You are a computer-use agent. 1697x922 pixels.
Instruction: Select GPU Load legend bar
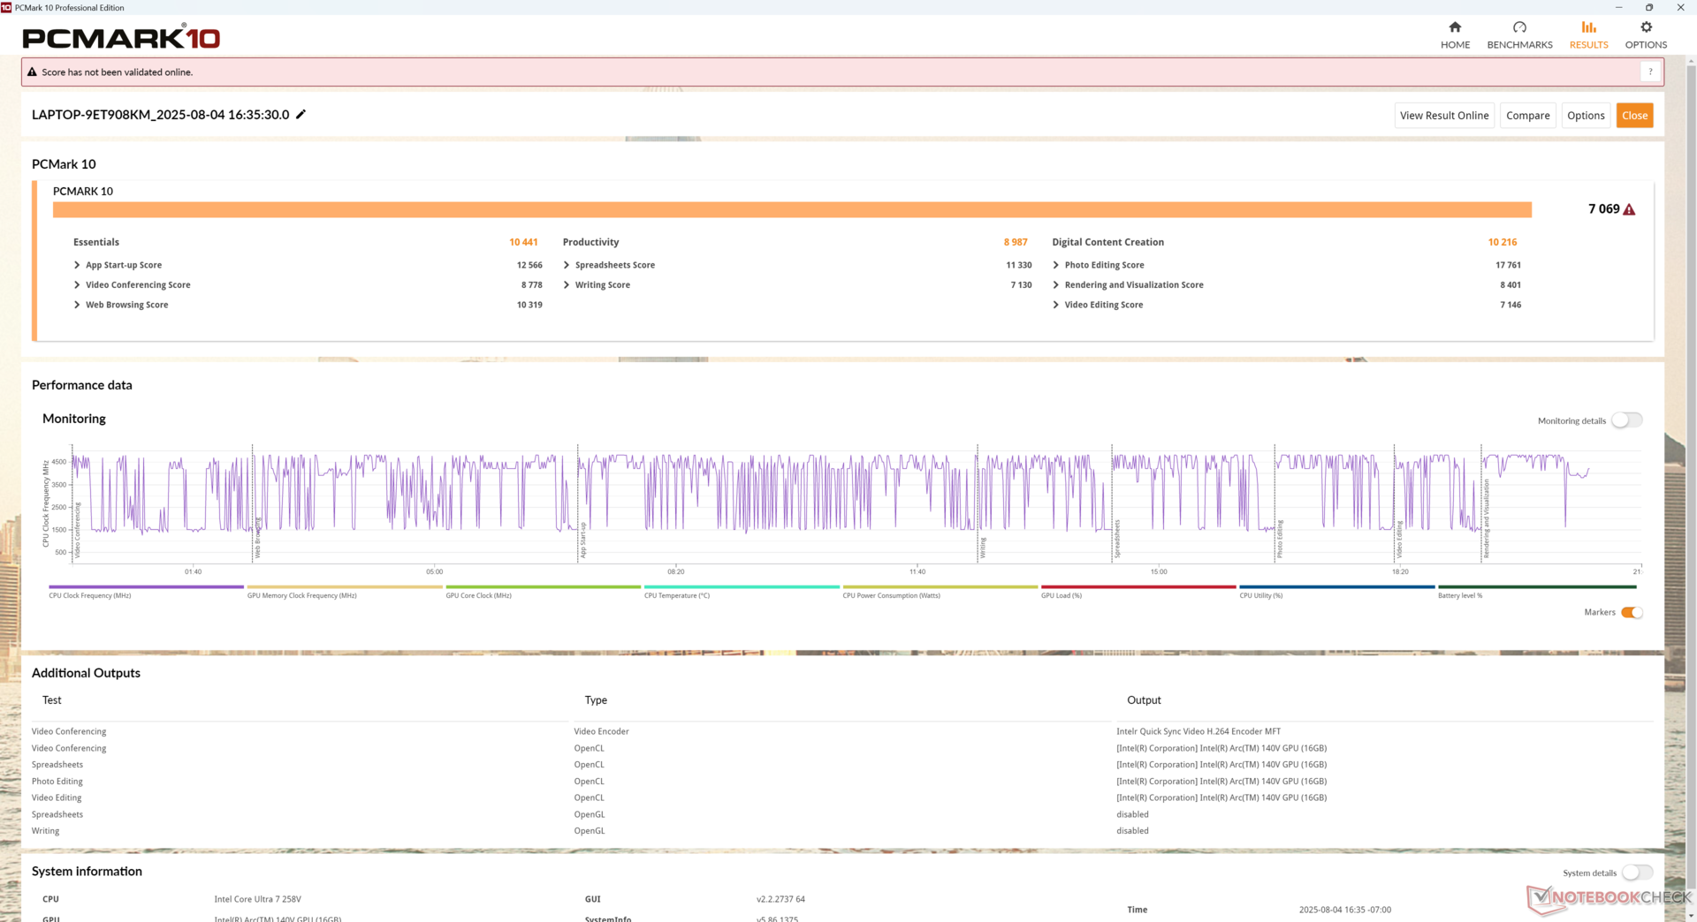[x=1138, y=586]
